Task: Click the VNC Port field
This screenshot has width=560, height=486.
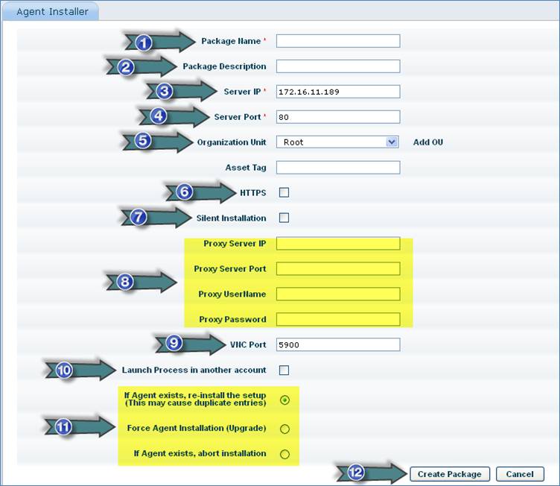Action: (337, 344)
